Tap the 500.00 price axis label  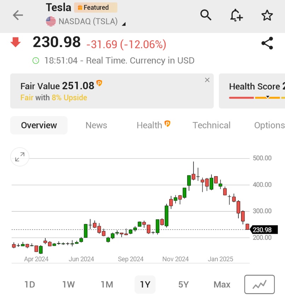(x=262, y=158)
